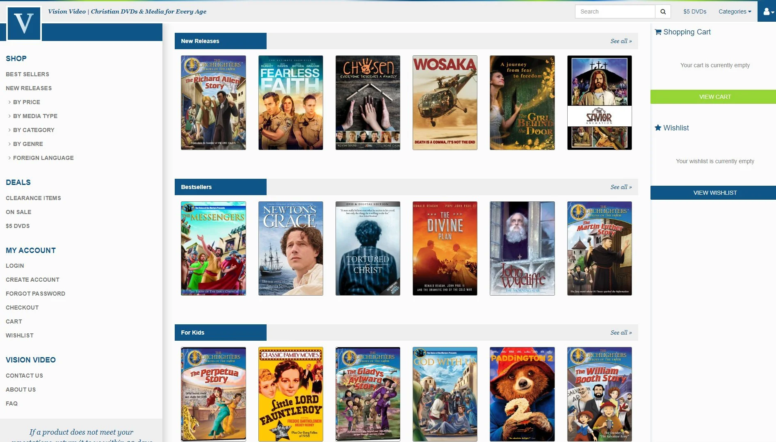See all Bestsellers
Screen dimensions: 776x442
point(621,187)
